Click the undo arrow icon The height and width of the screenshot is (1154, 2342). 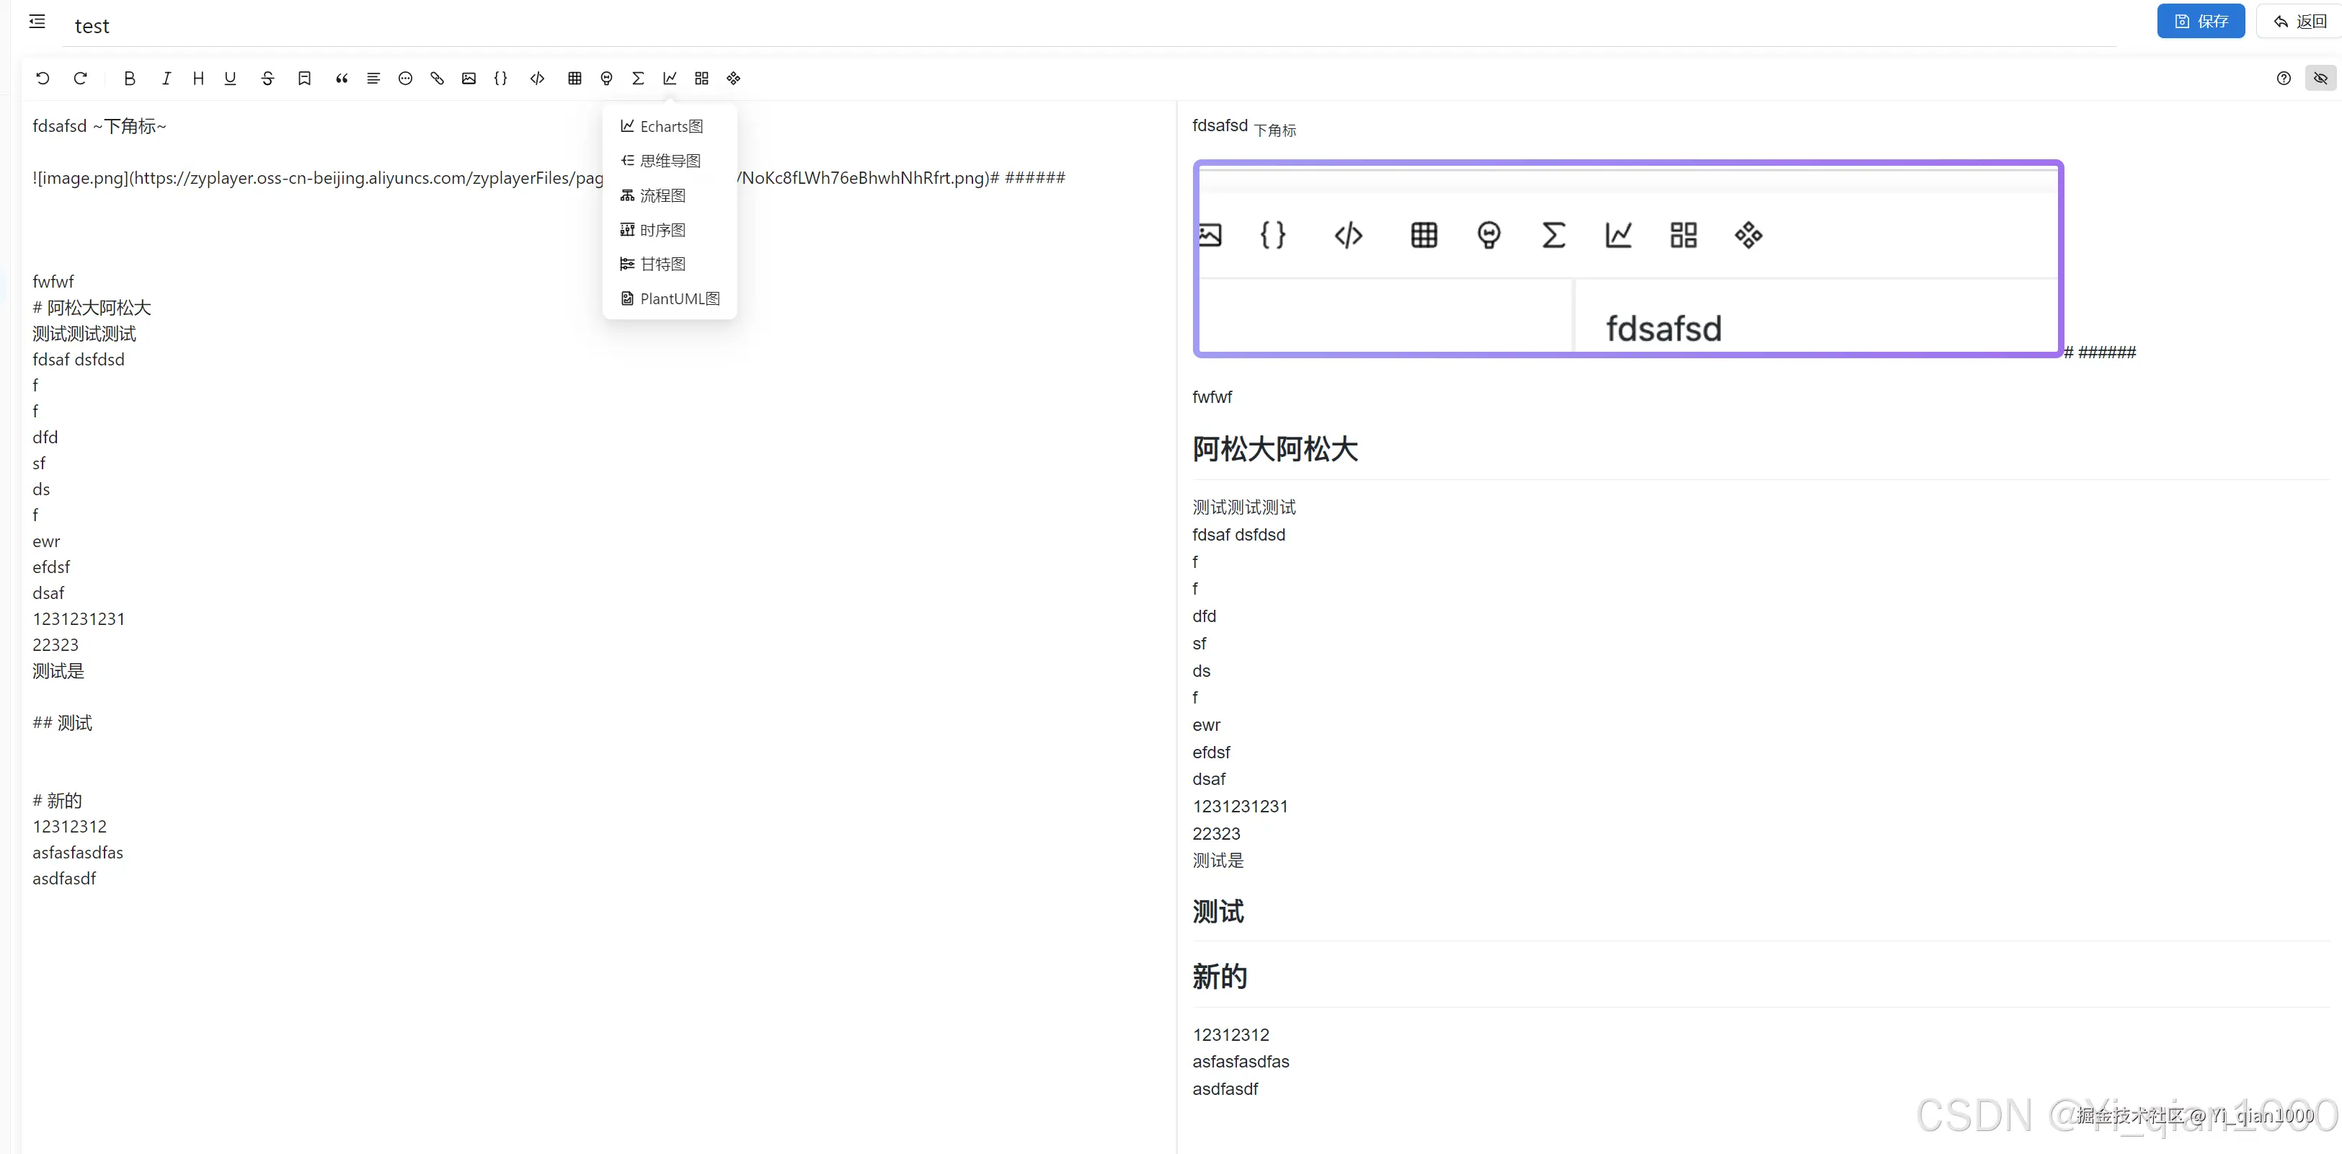[x=43, y=78]
